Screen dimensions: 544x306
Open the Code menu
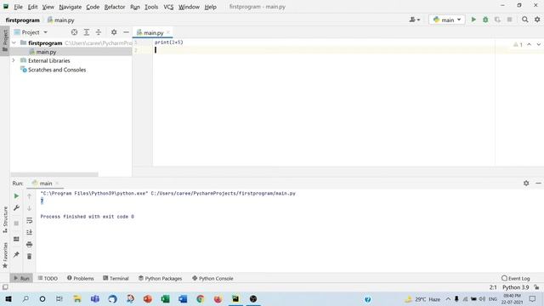pos(93,7)
